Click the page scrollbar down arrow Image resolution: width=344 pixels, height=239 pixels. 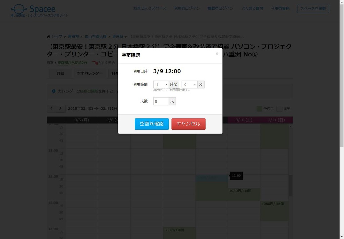click(342, 237)
